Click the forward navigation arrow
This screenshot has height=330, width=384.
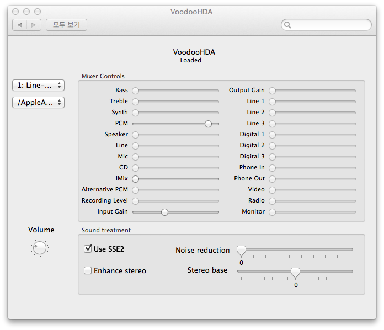(34, 25)
